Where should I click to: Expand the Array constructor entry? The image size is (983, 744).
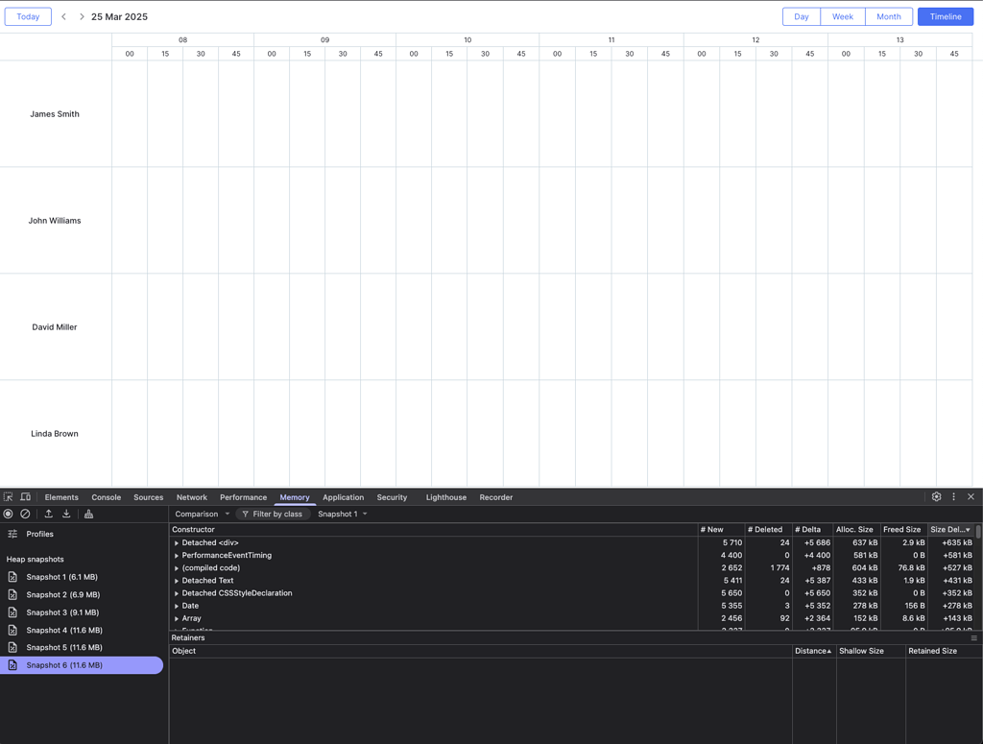click(x=177, y=618)
